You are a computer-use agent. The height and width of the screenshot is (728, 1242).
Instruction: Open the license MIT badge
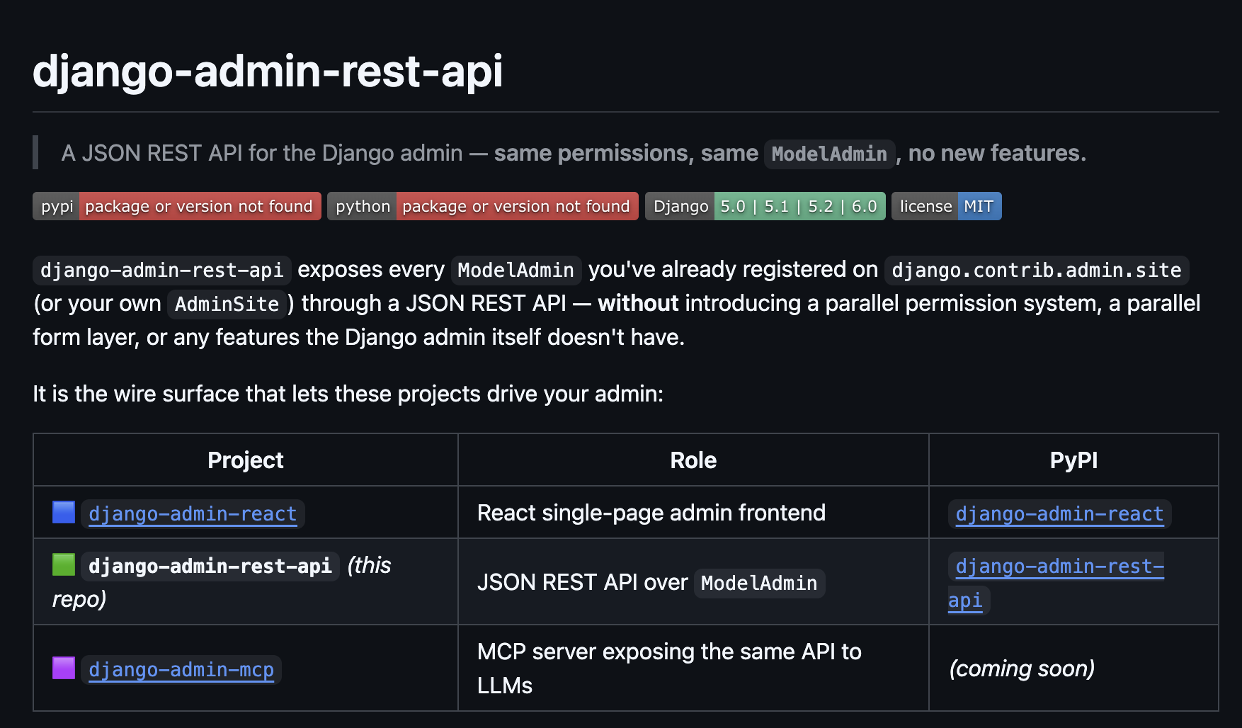click(947, 206)
